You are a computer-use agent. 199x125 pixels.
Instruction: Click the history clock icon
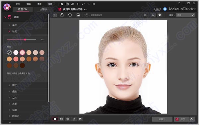coord(70,15)
